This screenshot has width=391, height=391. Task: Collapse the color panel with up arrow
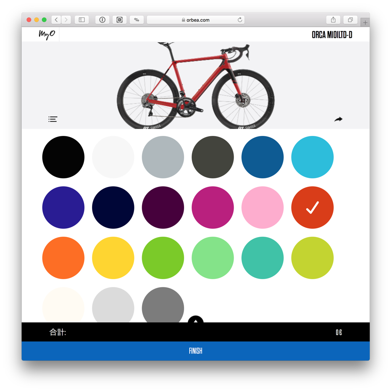pos(195,319)
